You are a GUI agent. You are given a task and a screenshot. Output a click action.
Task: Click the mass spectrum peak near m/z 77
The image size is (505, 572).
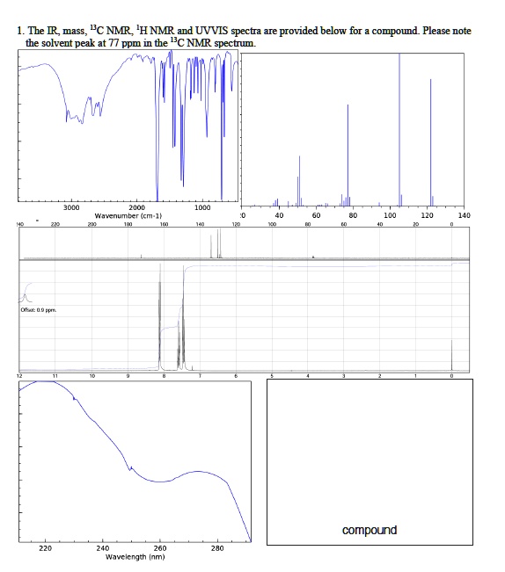point(348,156)
